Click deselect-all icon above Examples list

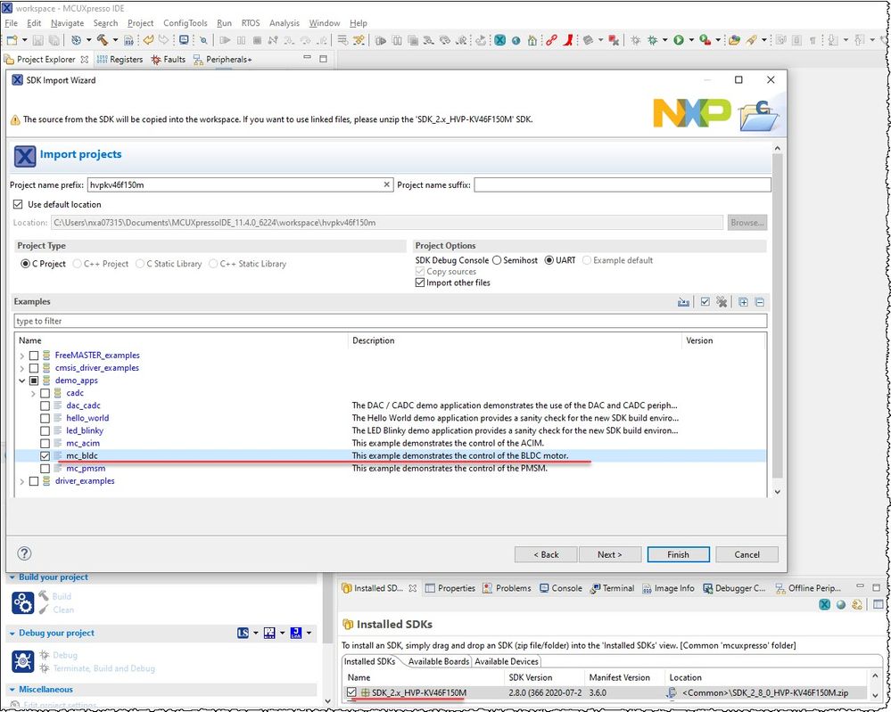722,302
